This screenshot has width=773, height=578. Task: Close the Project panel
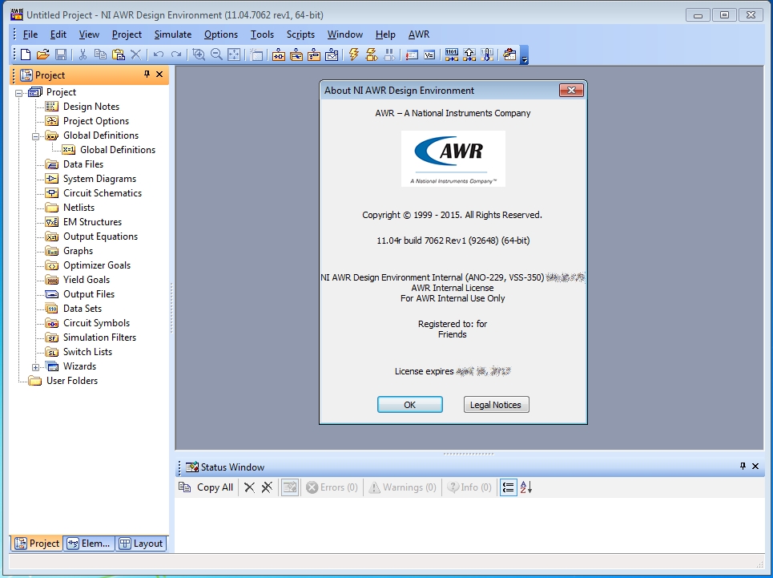coord(159,74)
